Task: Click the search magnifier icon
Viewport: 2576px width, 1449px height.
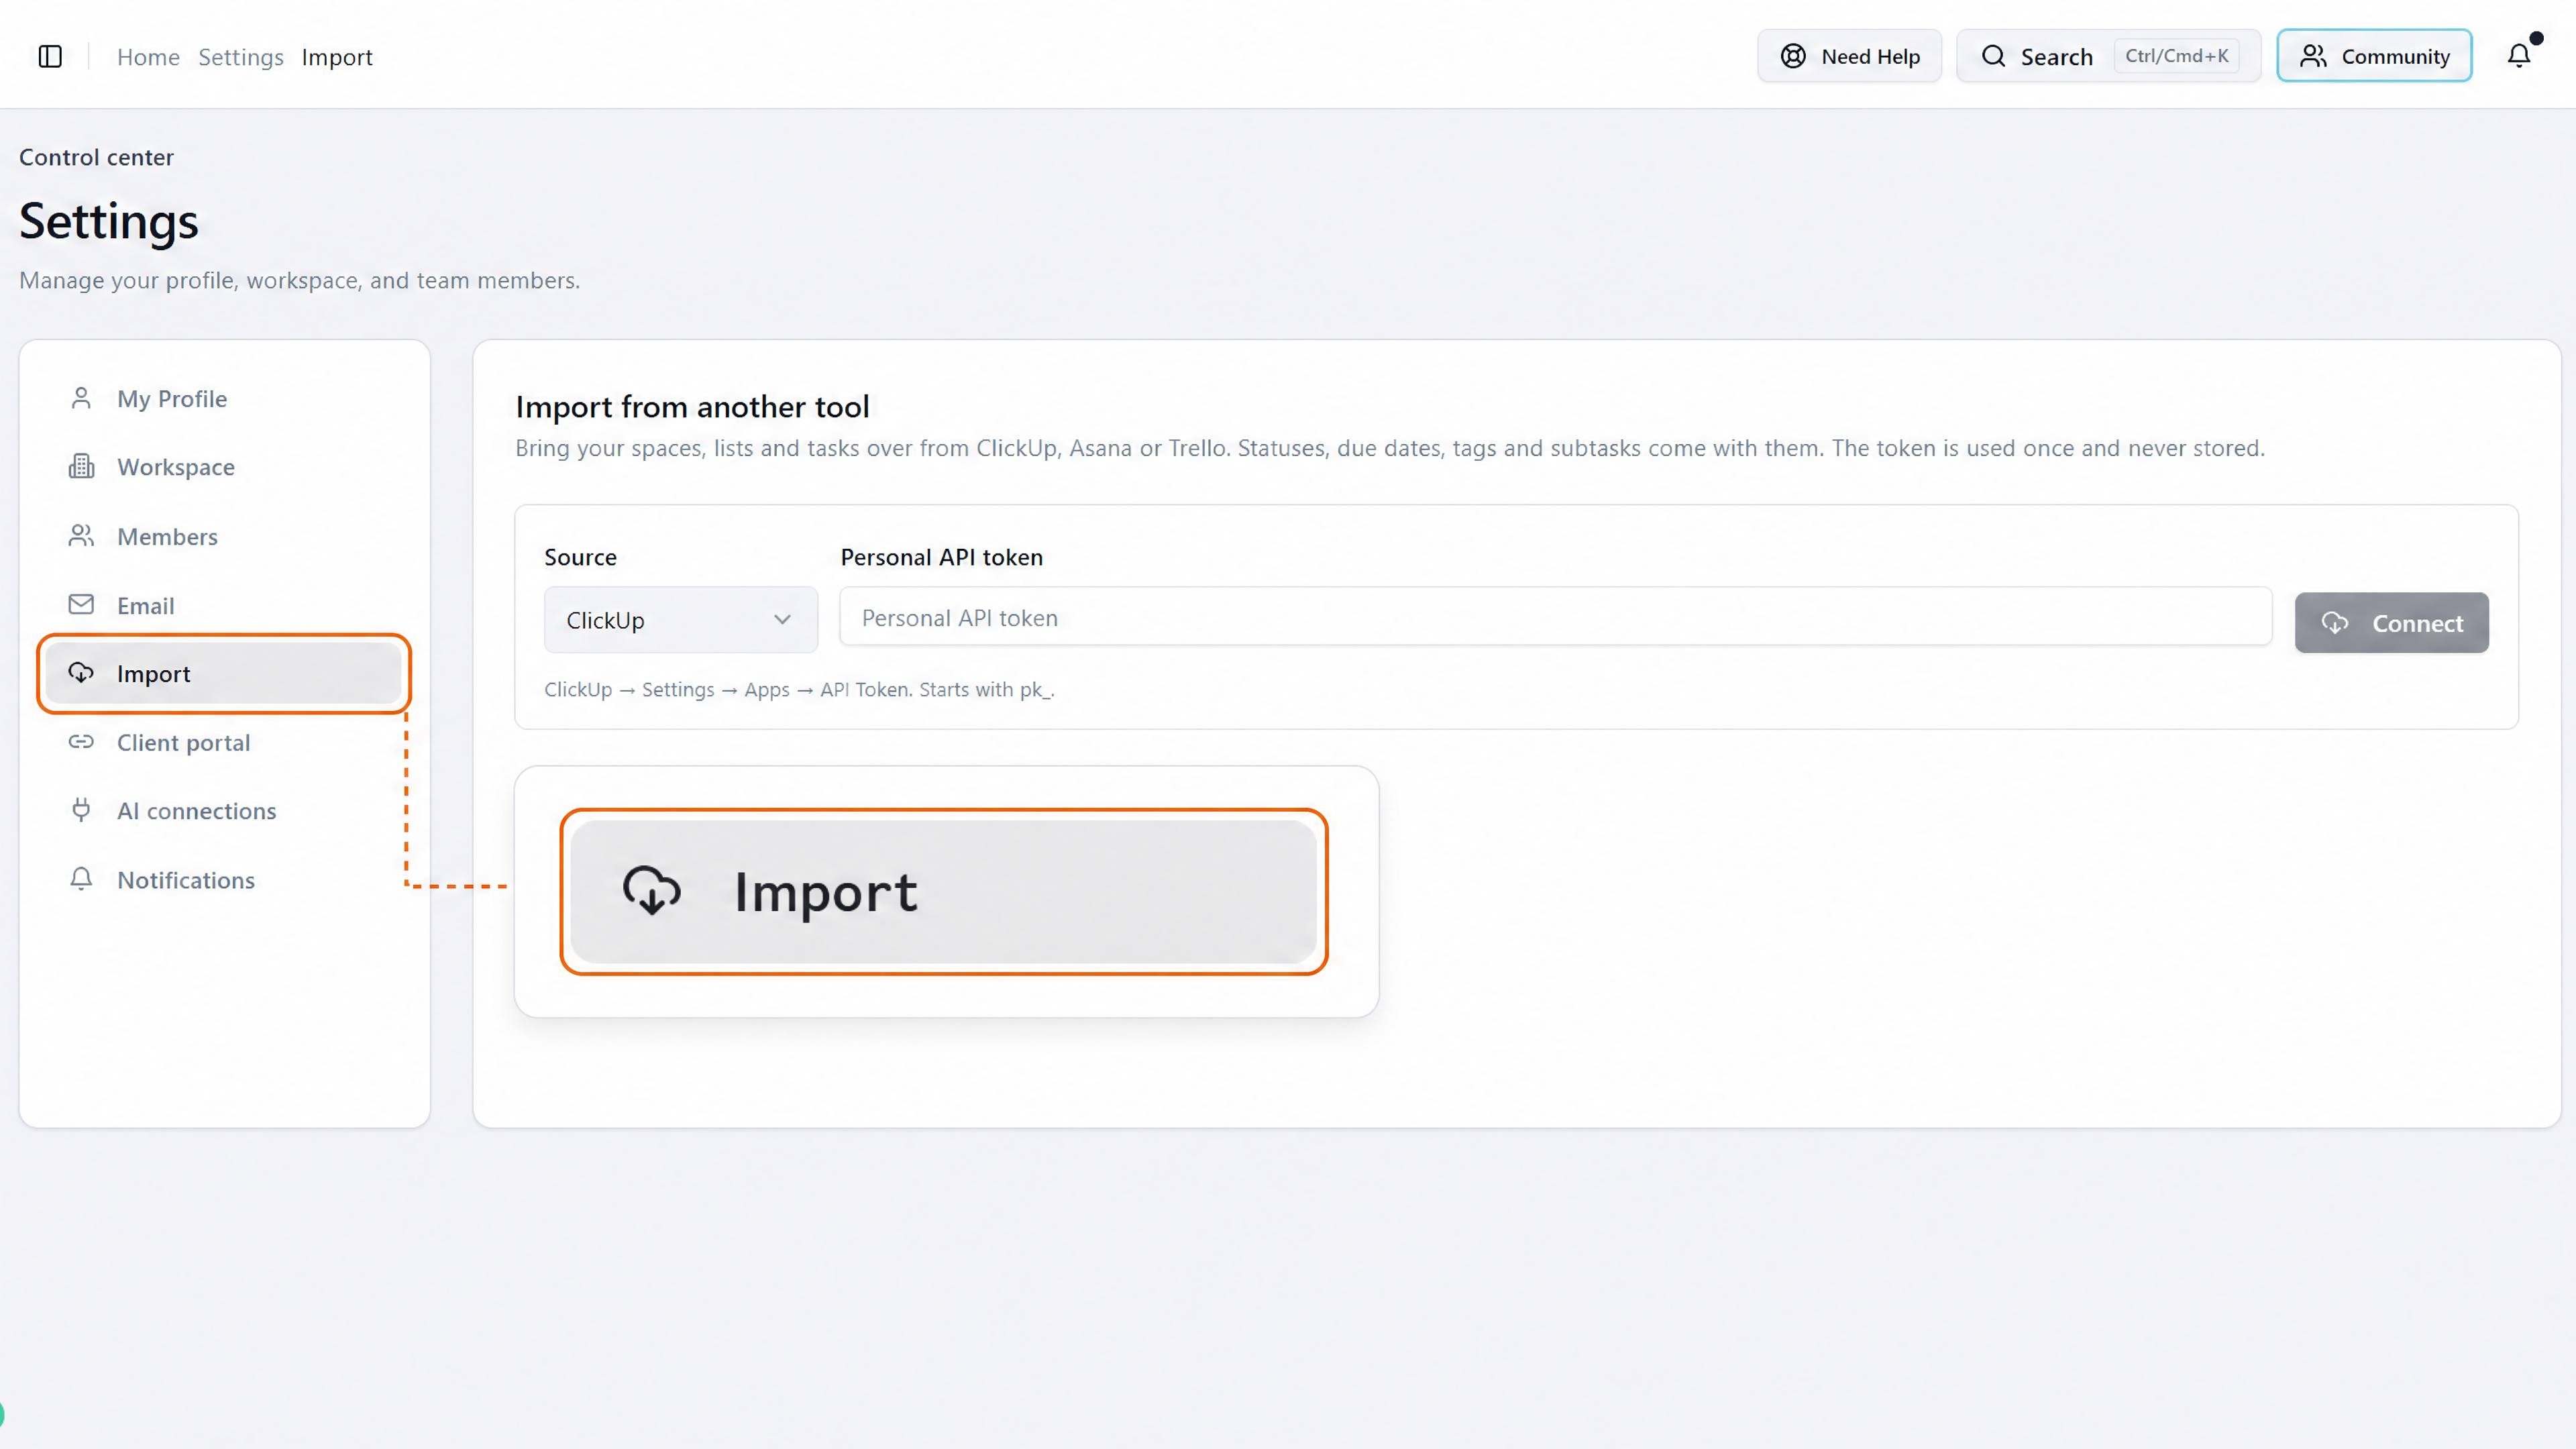Action: coord(1993,56)
